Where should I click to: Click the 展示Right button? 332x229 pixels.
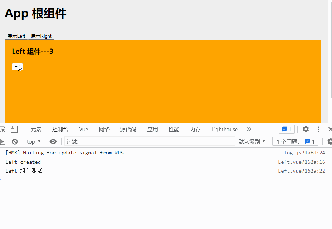(41, 36)
